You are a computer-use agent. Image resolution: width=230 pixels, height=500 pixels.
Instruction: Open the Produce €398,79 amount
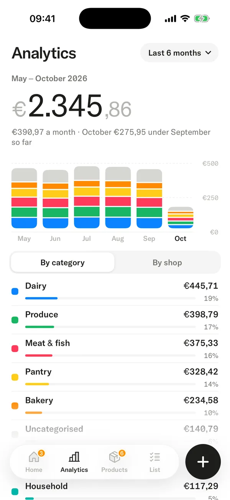201,314
